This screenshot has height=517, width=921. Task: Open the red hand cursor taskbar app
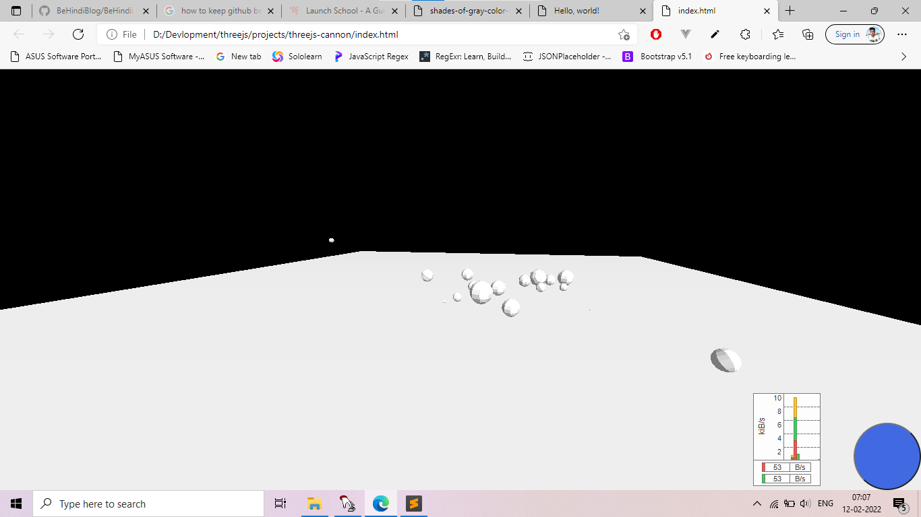tap(347, 504)
